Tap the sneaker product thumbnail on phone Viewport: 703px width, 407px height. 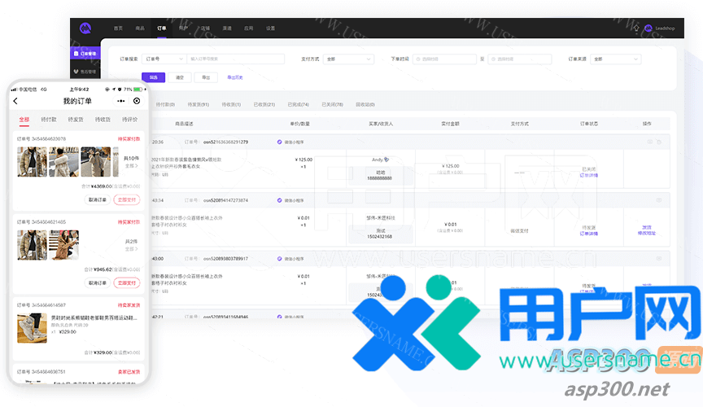[x=32, y=327]
